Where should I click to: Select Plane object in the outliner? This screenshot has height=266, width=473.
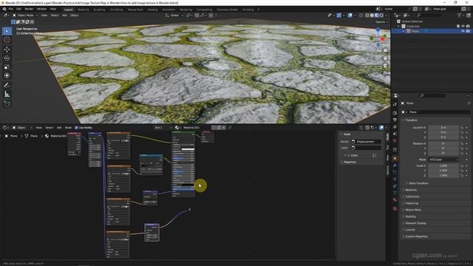[415, 31]
